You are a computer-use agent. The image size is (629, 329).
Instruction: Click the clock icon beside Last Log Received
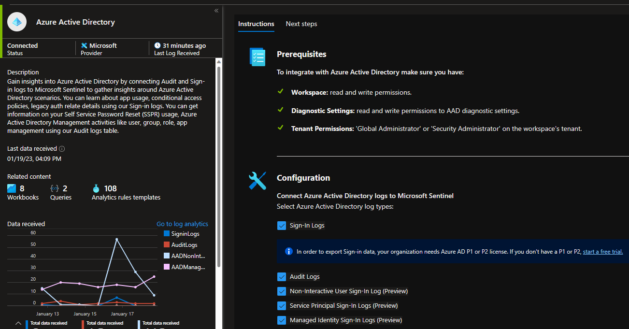[x=157, y=45]
